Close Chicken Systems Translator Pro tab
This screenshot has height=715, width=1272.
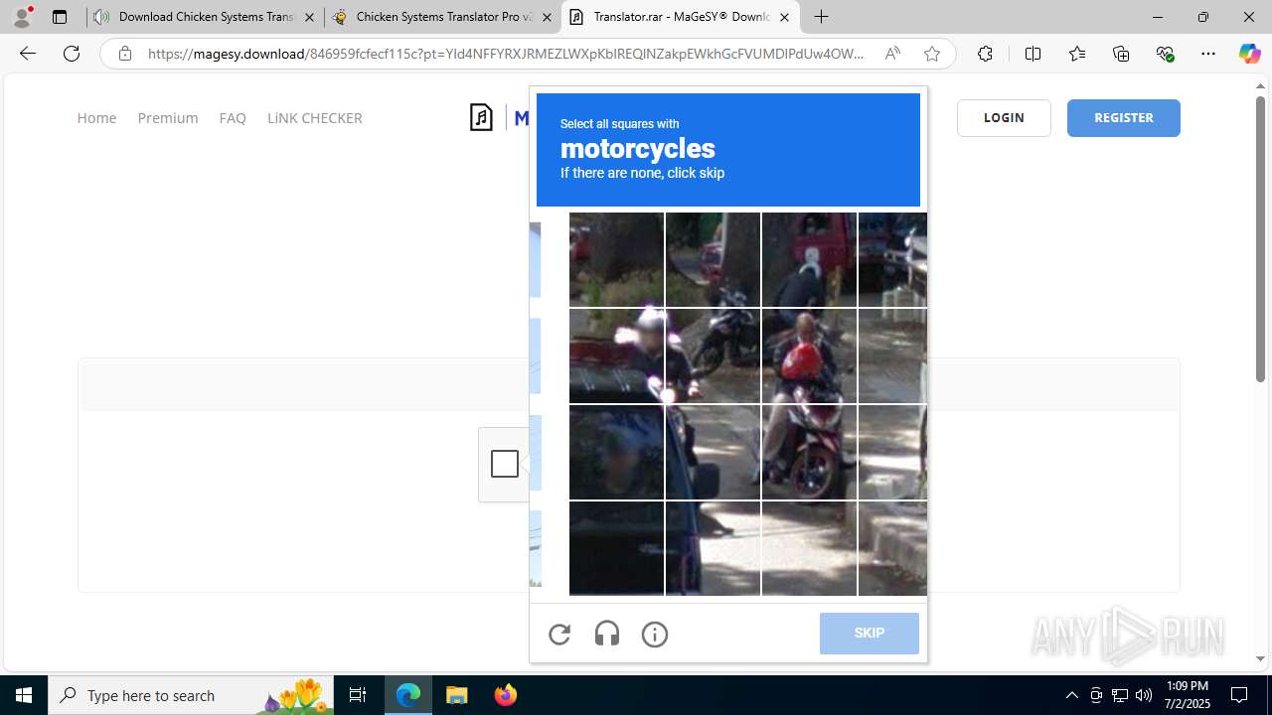[x=547, y=17]
